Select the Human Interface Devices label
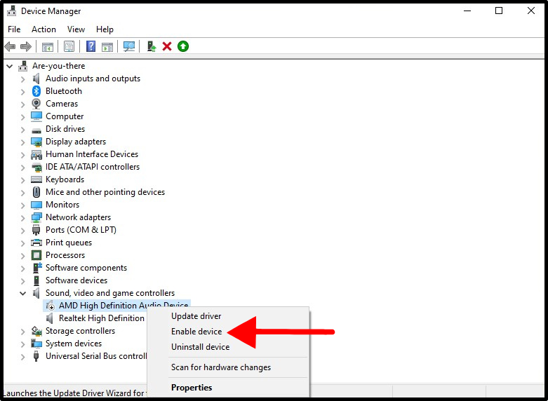This screenshot has height=401, width=548. click(x=92, y=154)
